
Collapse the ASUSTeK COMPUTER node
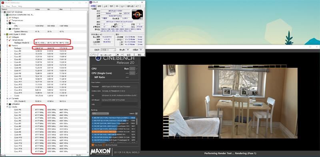(x=5, y=15)
